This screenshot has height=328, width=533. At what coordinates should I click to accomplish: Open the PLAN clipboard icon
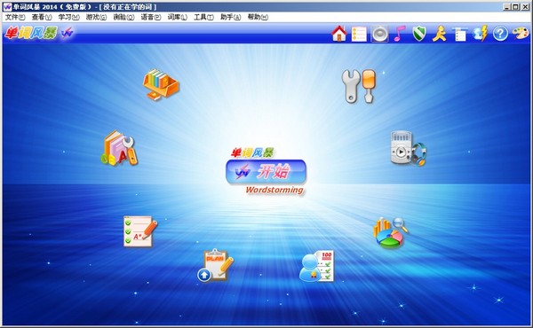click(216, 265)
